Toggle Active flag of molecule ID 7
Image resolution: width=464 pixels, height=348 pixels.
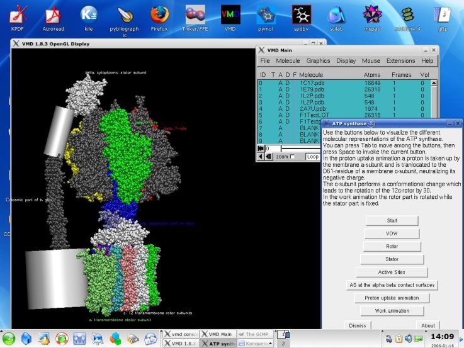click(280, 128)
